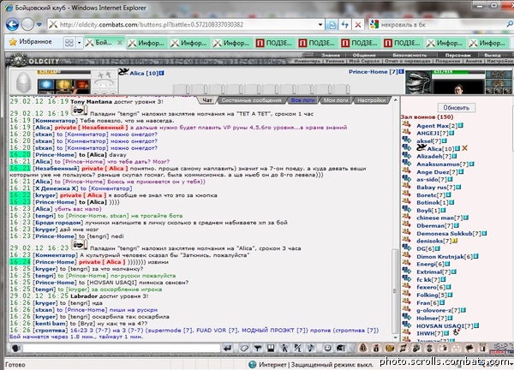514x370 pixels.
Task: Click the chinese man[7] name in the user list
Action: pos(439,218)
